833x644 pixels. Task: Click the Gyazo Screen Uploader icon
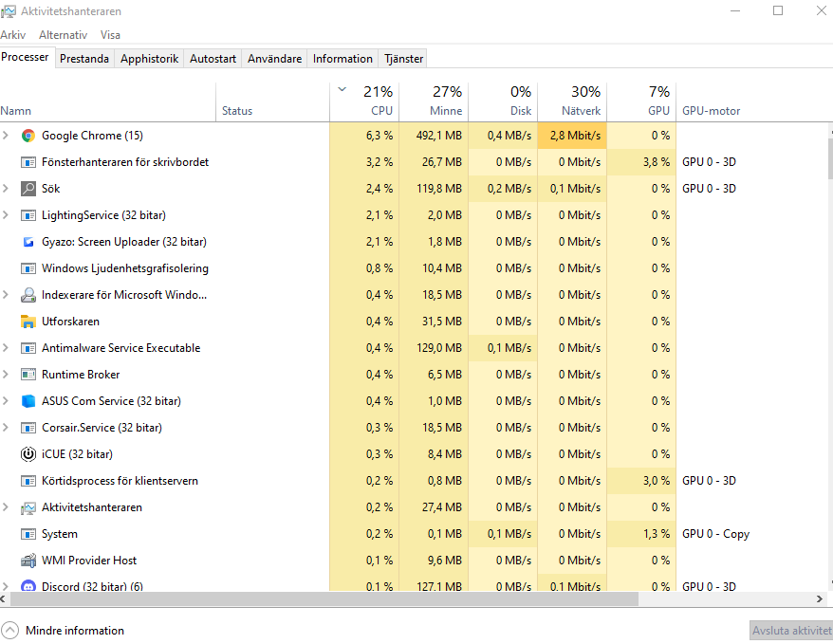point(28,242)
